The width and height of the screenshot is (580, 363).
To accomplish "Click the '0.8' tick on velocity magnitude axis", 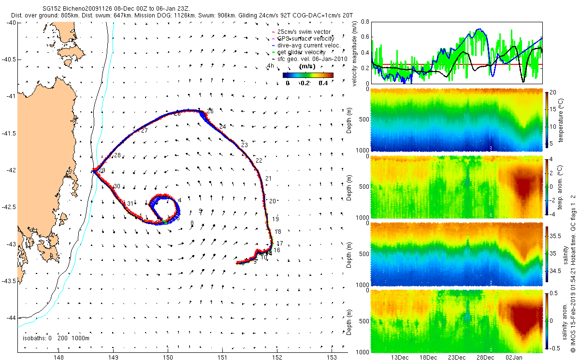I will point(365,22).
